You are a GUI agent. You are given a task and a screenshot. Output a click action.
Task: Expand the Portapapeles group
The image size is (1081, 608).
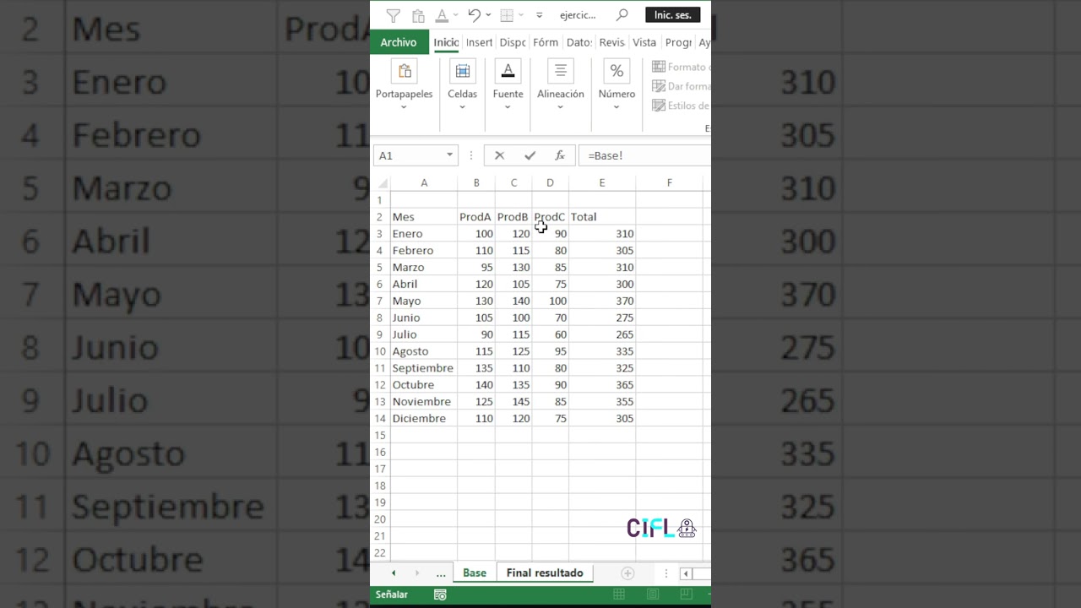(x=404, y=107)
